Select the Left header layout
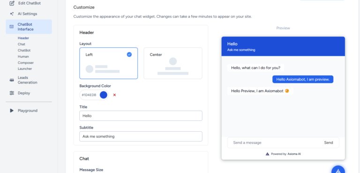The width and height of the screenshot is (360, 173). (109, 63)
